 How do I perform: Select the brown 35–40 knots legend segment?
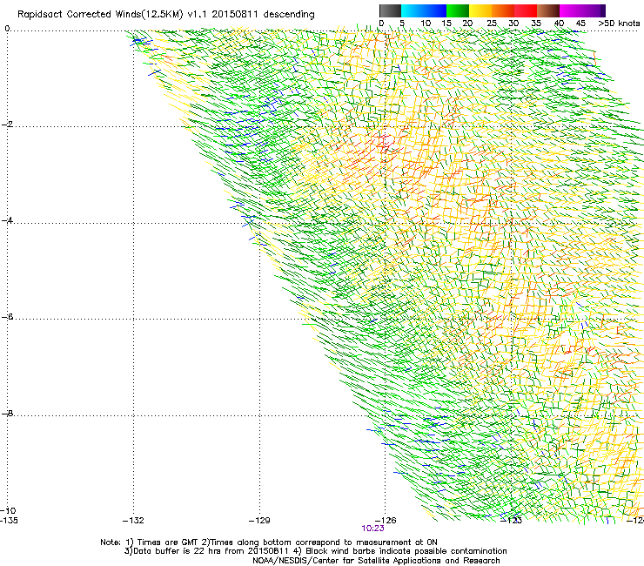click(548, 10)
